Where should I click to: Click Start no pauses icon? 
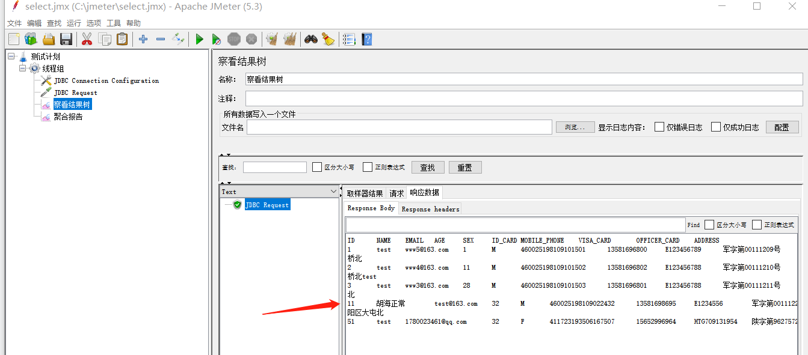[217, 39]
